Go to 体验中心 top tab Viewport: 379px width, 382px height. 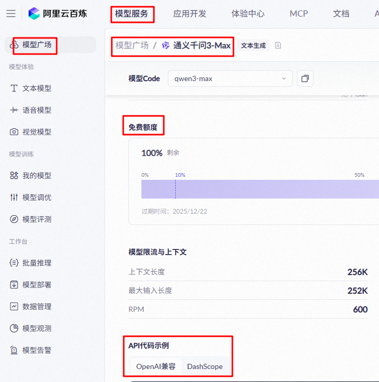(x=248, y=14)
